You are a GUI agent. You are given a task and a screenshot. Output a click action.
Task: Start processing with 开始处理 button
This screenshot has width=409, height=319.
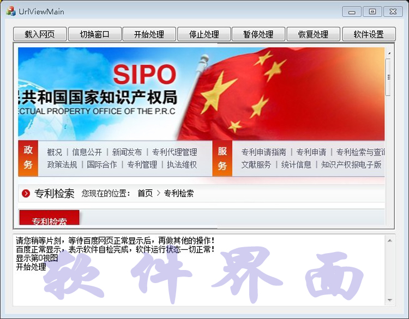click(x=149, y=34)
